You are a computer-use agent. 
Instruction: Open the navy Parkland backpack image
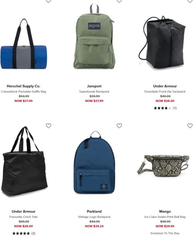pos(94,162)
